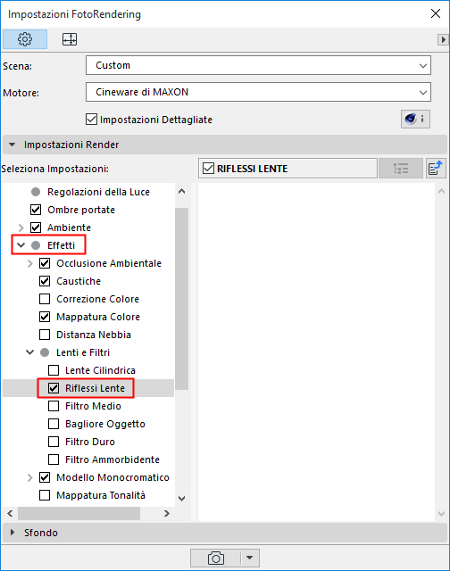The image size is (450, 571).
Task: Click the horizontal scroll-right arrow
Action: pyautogui.click(x=167, y=514)
